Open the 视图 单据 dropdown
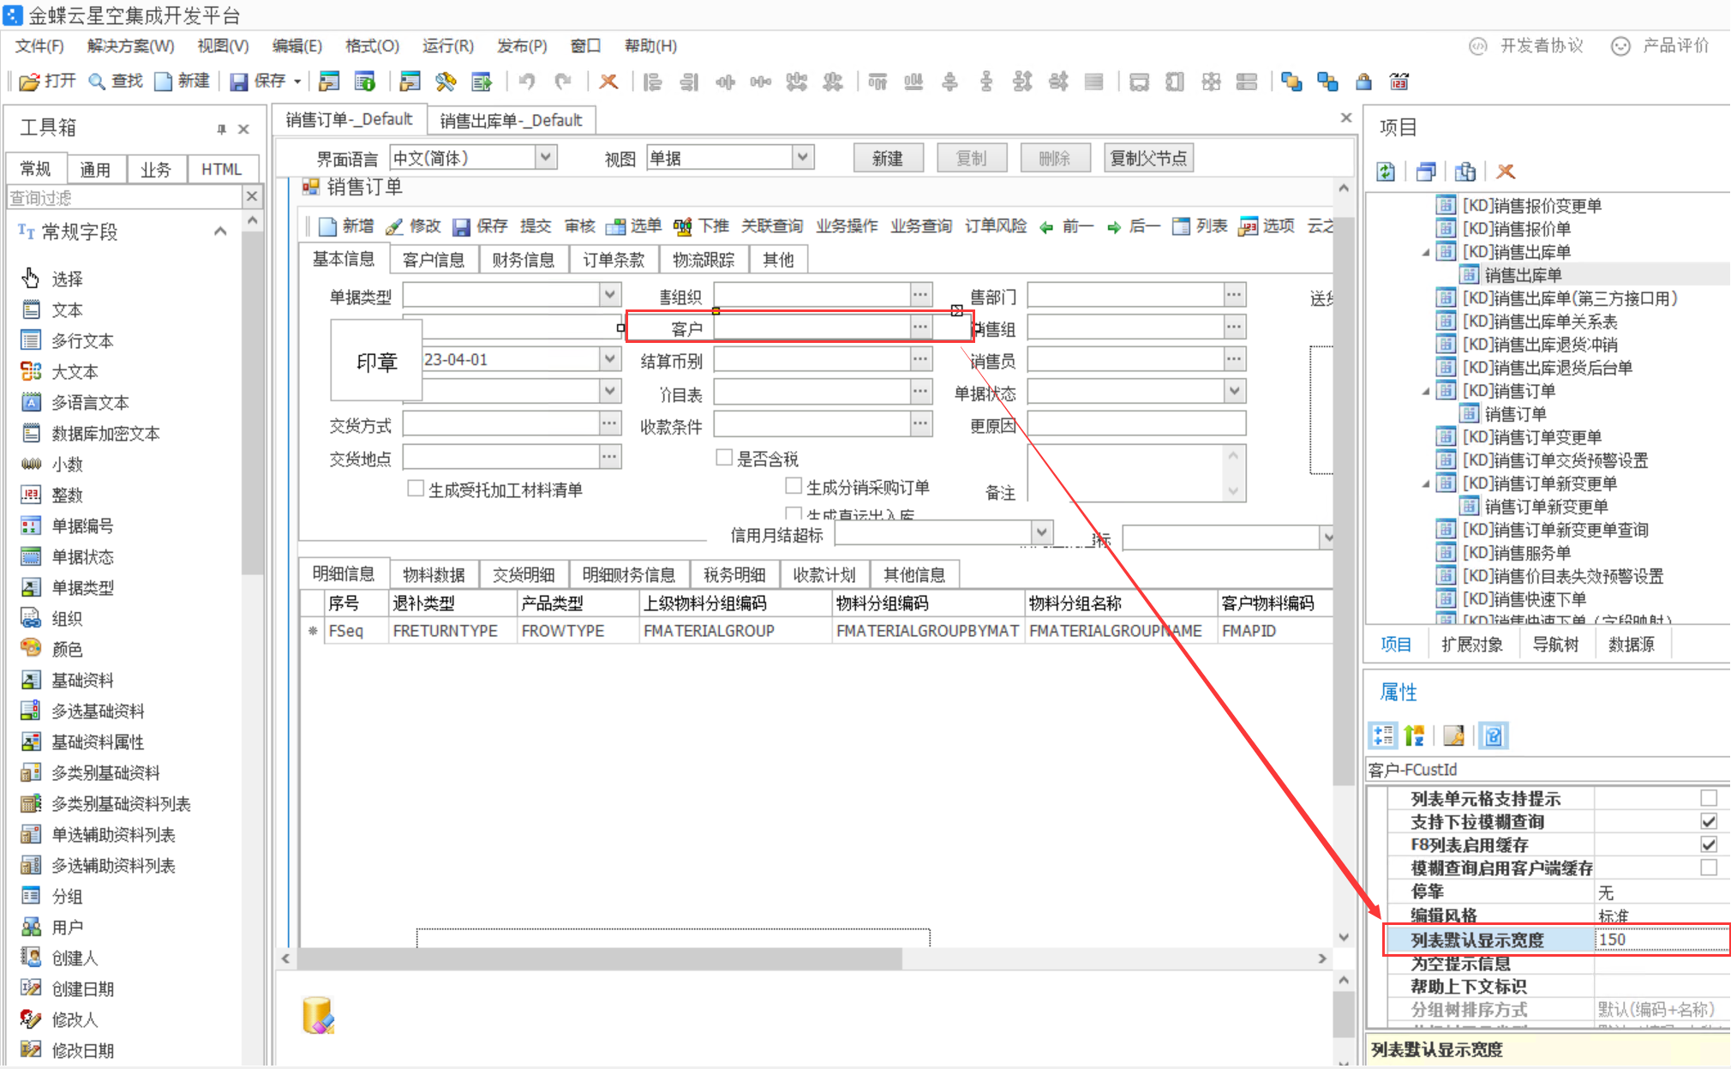The image size is (1731, 1069). [x=801, y=157]
